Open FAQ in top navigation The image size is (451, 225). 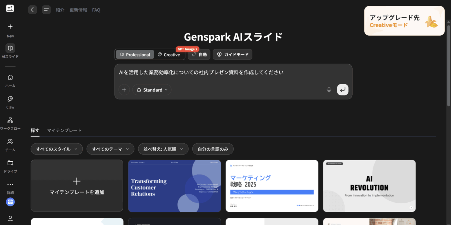click(x=96, y=10)
